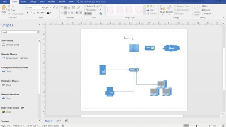The height and width of the screenshot is (127, 226).
Task: Select Cloud under Network Locations - 3D
Action: pyautogui.click(x=6, y=112)
